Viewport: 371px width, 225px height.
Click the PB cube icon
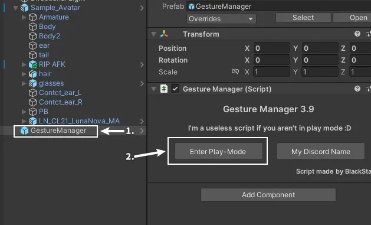tap(32, 112)
